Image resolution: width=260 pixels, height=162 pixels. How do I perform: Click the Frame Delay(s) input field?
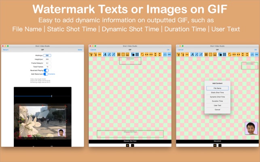[47, 63]
